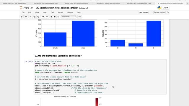Switch to the 'how do you trim a section' tab
The width and height of the screenshot is (189, 106).
(46, 4)
